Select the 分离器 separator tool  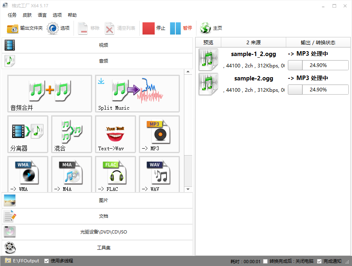[x=28, y=134]
